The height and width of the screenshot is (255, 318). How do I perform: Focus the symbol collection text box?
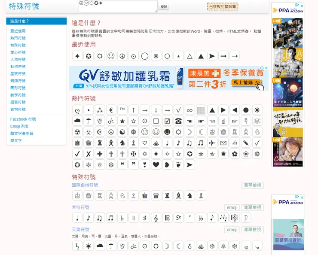pos(118,6)
